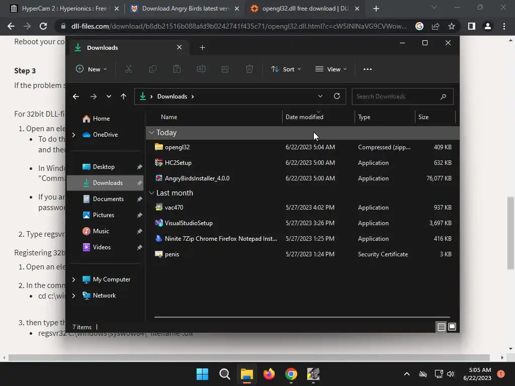Click the Copy icon in Explorer toolbar
This screenshot has height=386, width=515.
click(x=153, y=69)
